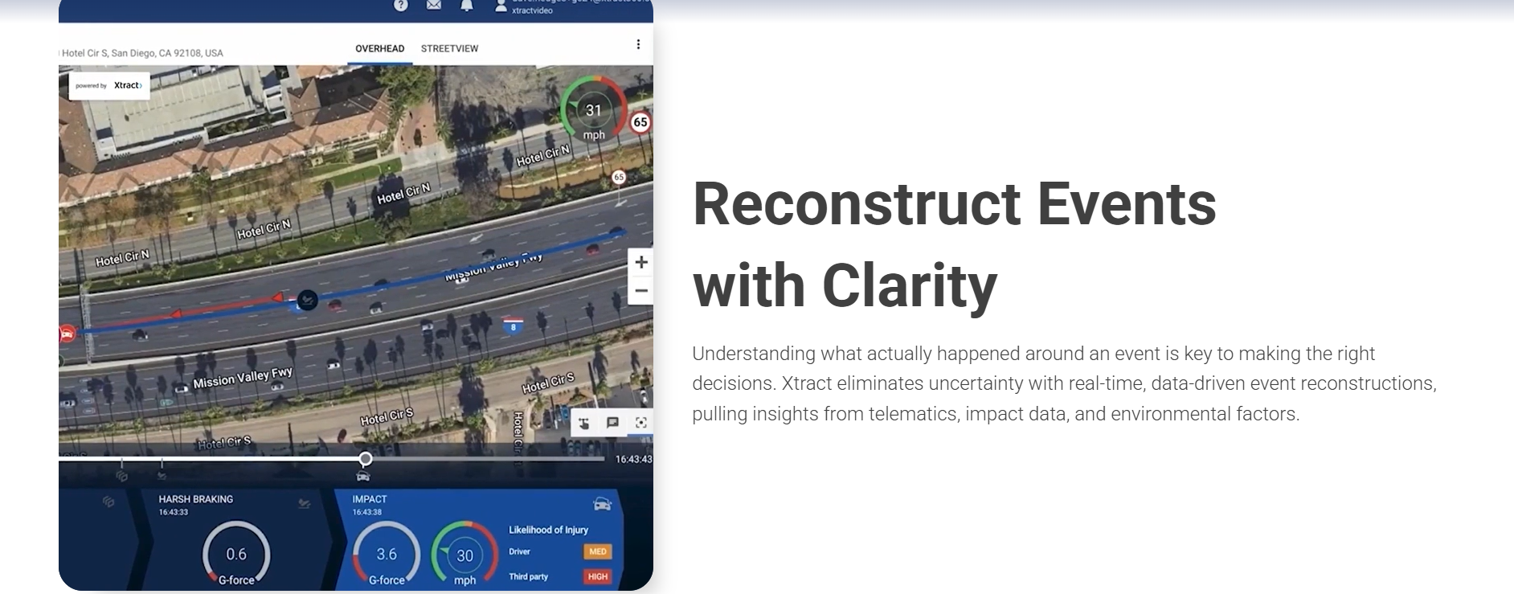Click the 30 mph impact speed gauge
Viewport: 1514px width, 594px height.
[464, 554]
